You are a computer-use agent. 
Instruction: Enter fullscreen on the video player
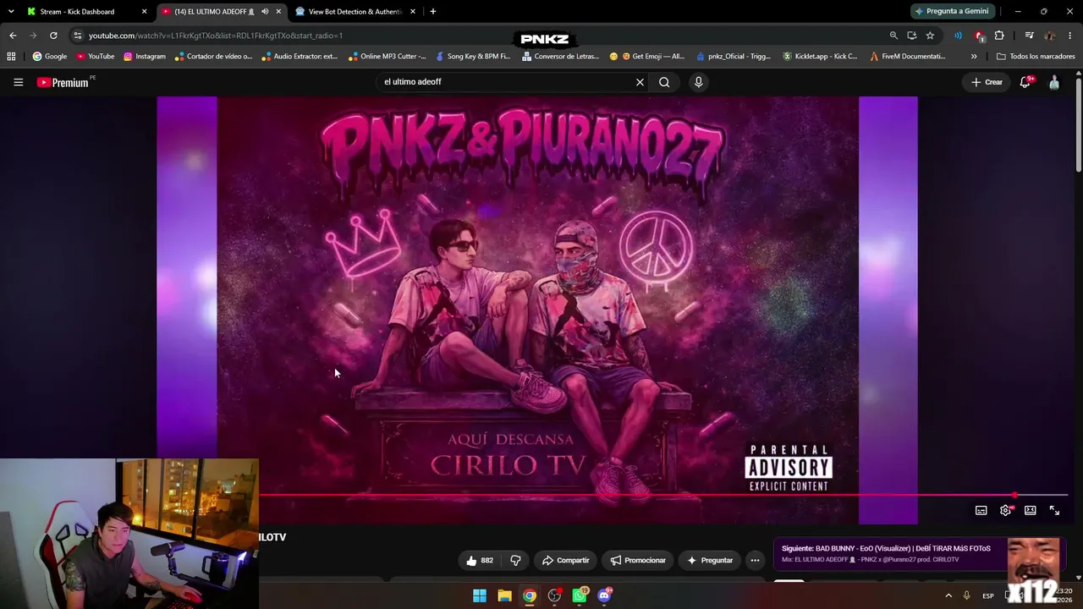point(1054,510)
